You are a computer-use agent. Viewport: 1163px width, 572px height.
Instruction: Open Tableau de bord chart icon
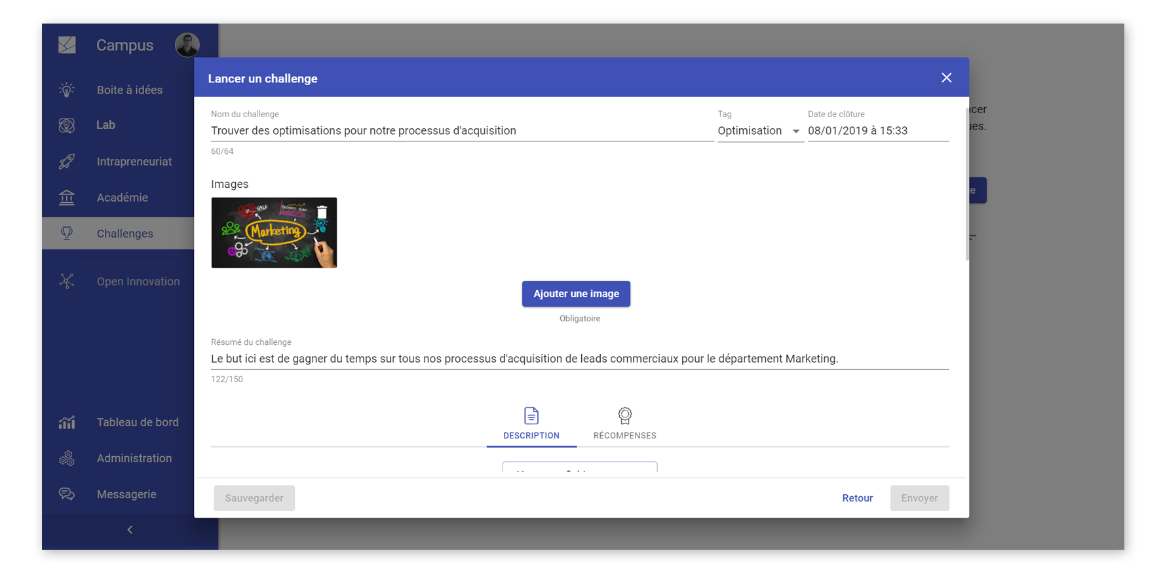tap(67, 423)
